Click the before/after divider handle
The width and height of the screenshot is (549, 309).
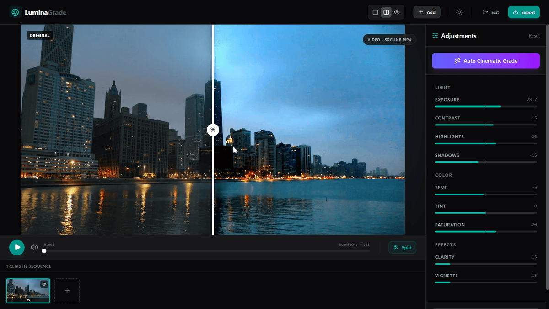click(x=213, y=130)
